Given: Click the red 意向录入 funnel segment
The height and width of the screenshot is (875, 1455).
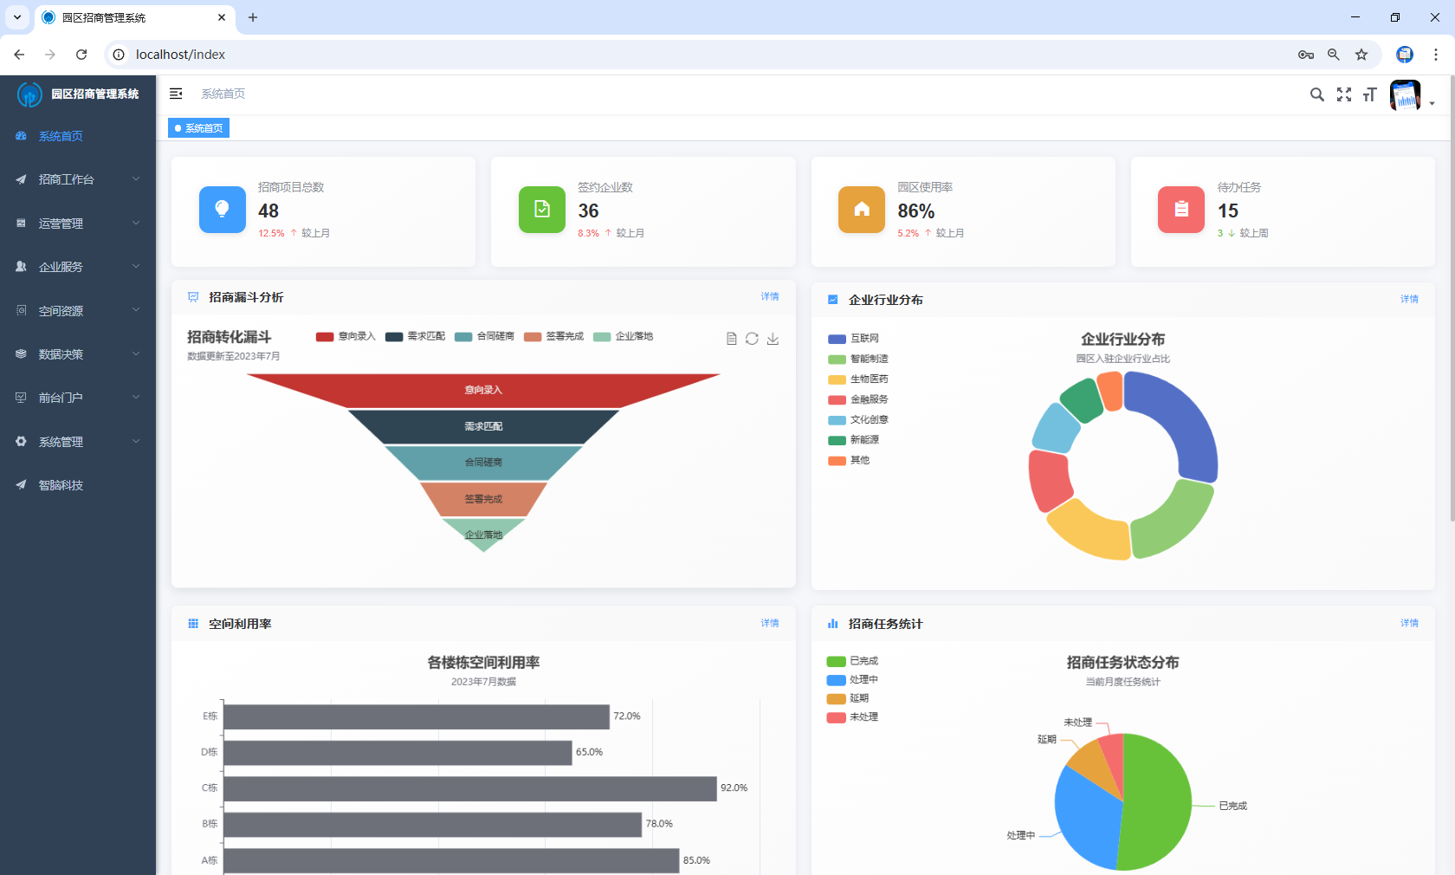Looking at the screenshot, I should (x=483, y=390).
